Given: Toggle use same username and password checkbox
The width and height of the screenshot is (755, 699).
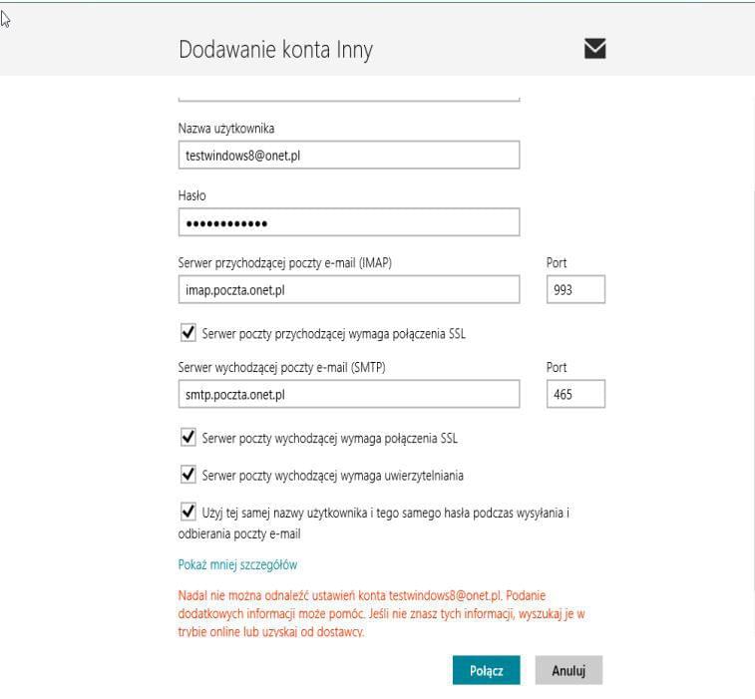Looking at the screenshot, I should 188,512.
